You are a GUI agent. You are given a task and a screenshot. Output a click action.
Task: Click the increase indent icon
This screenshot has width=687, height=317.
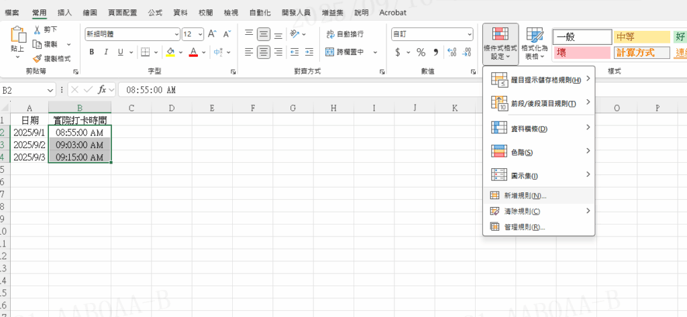[308, 52]
